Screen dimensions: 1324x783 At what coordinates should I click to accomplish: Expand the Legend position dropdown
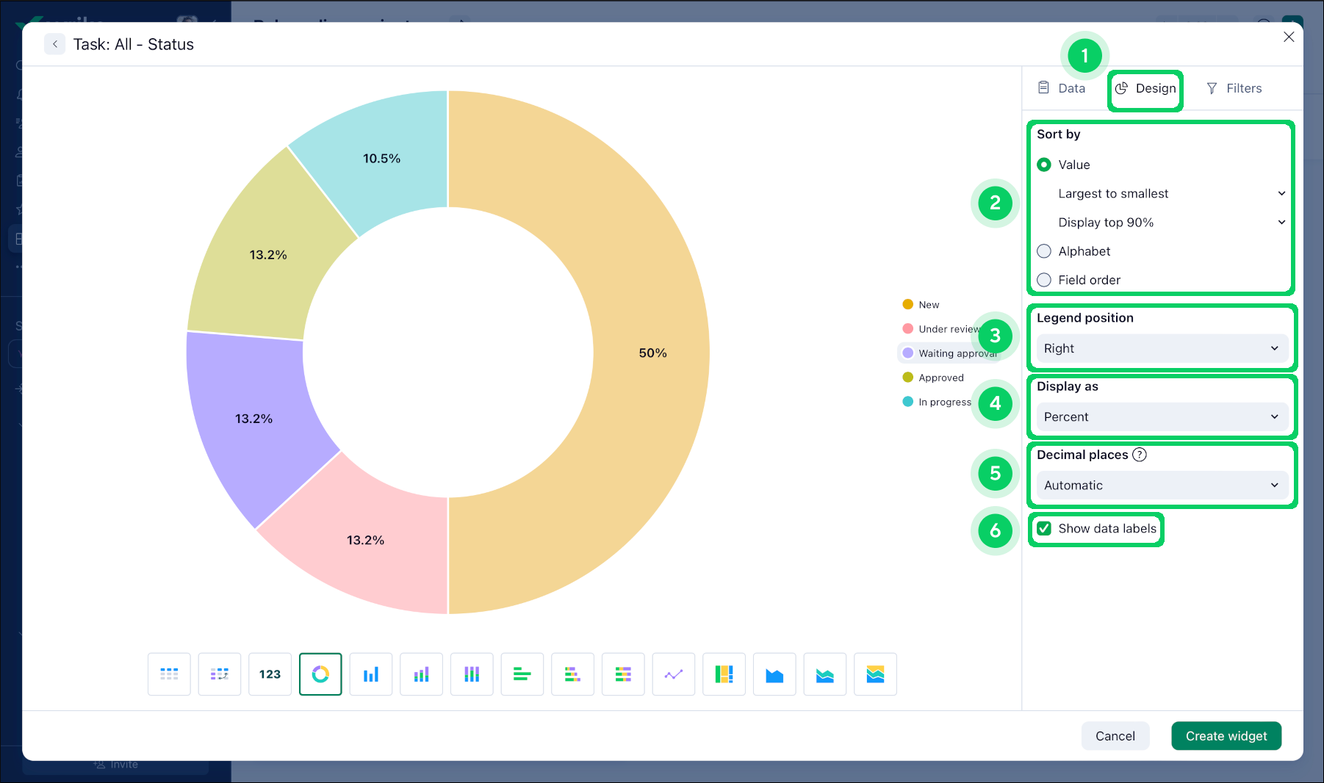1161,348
